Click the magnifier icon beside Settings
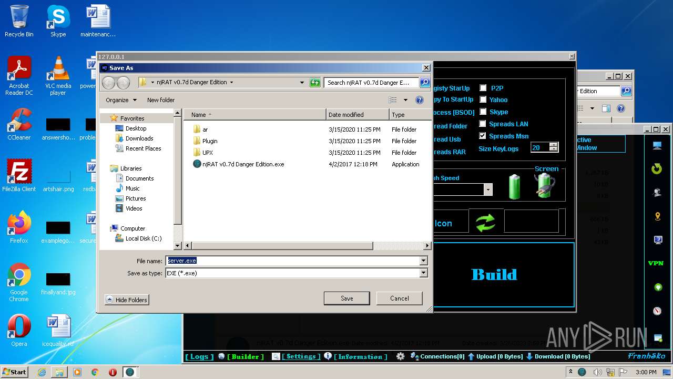This screenshot has height=379, width=673. tap(276, 356)
